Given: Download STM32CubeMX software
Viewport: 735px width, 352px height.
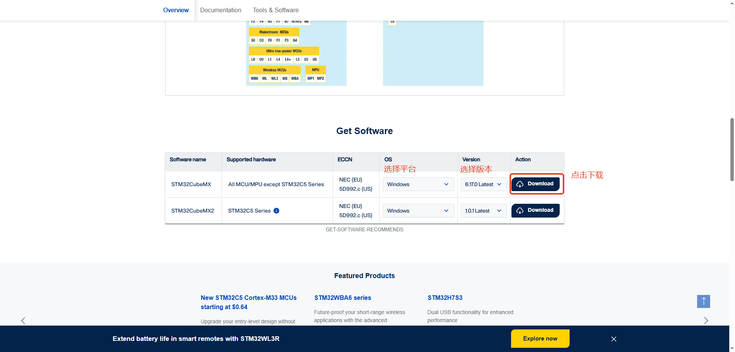Looking at the screenshot, I should (535, 184).
